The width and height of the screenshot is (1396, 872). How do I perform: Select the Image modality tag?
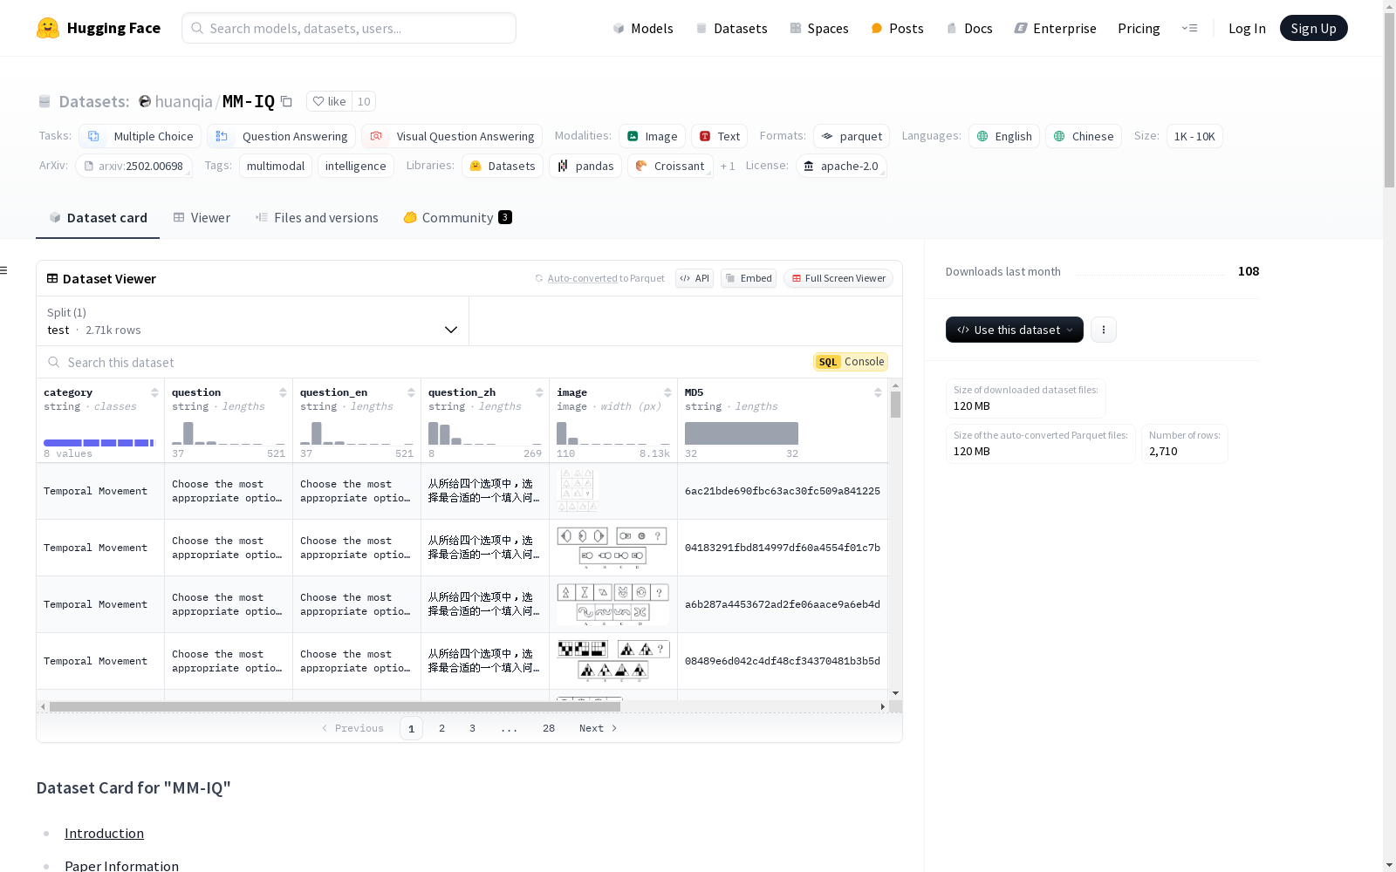click(652, 136)
